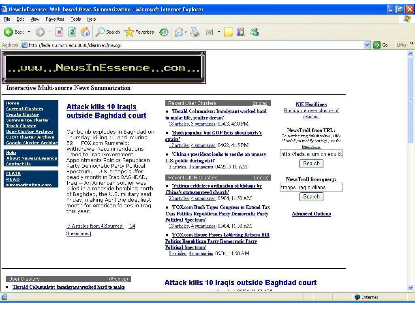Open the Edit menu

pyautogui.click(x=20, y=19)
